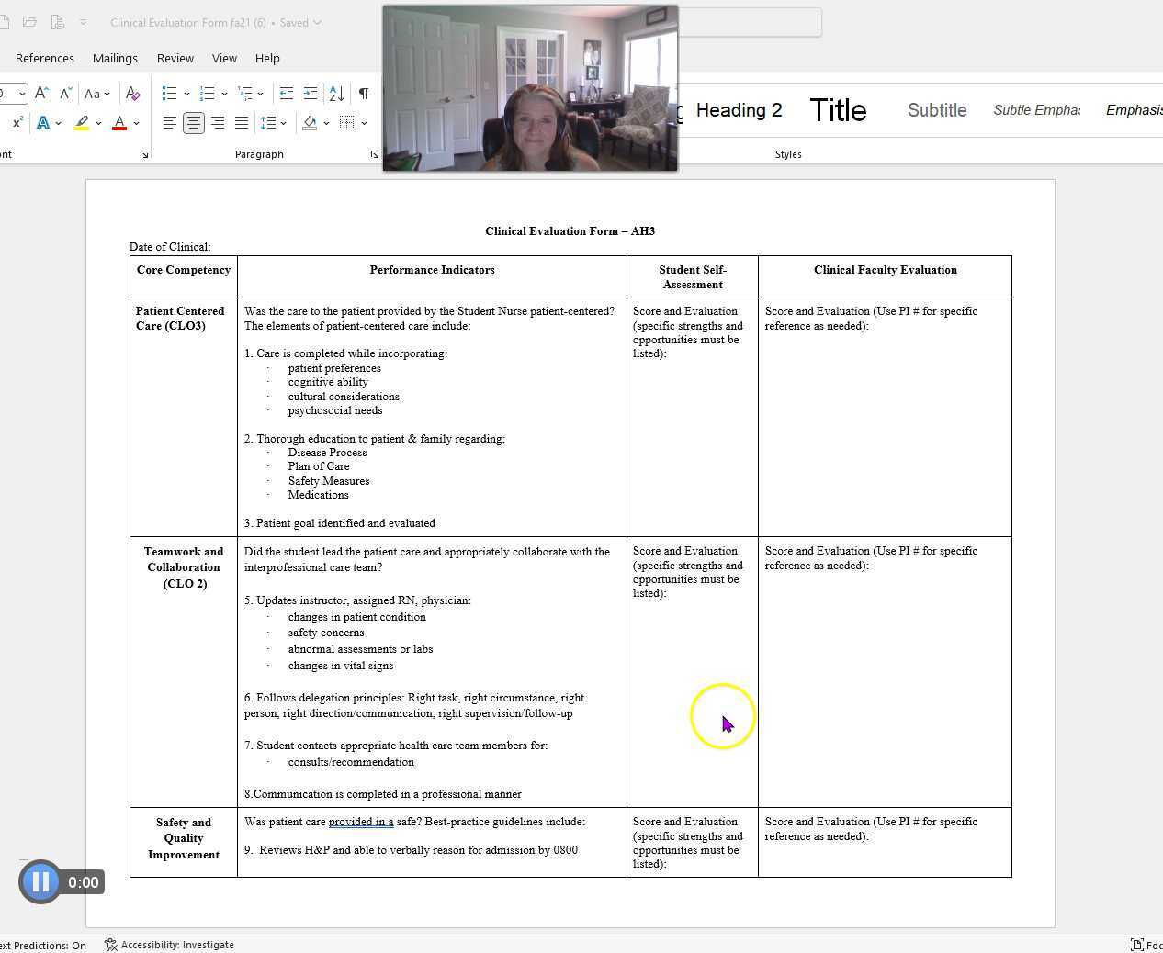The image size is (1163, 953).
Task: Apply the Bullets list icon
Action: pyautogui.click(x=168, y=93)
